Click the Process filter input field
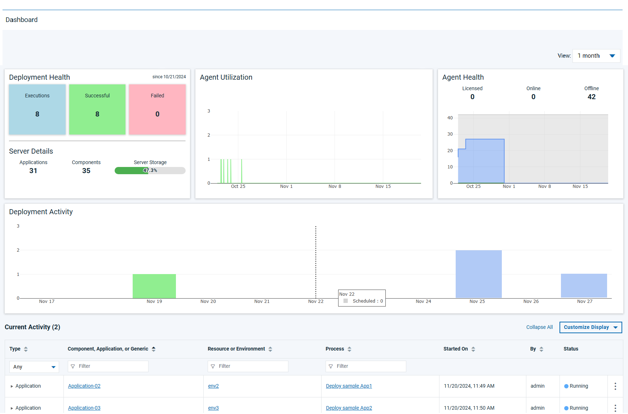The height and width of the screenshot is (414, 628). (366, 366)
